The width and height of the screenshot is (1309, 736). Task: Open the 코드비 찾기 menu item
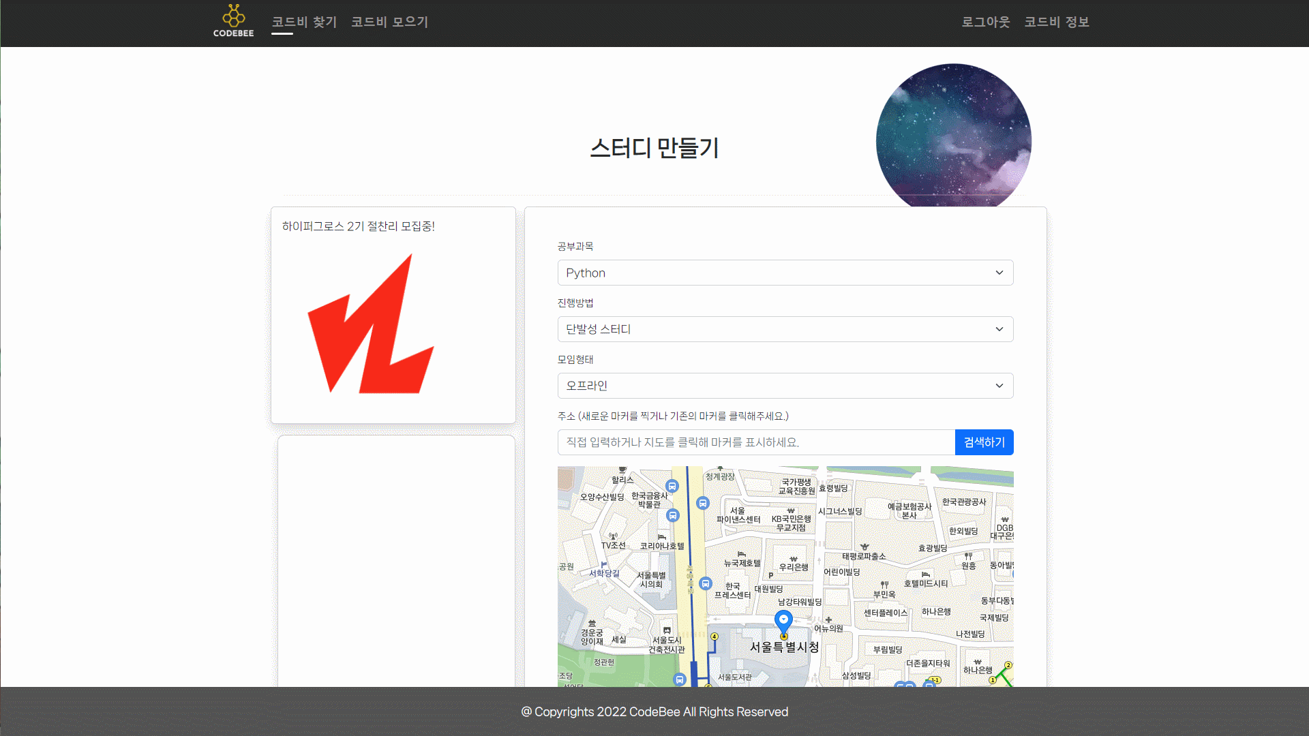pos(304,22)
